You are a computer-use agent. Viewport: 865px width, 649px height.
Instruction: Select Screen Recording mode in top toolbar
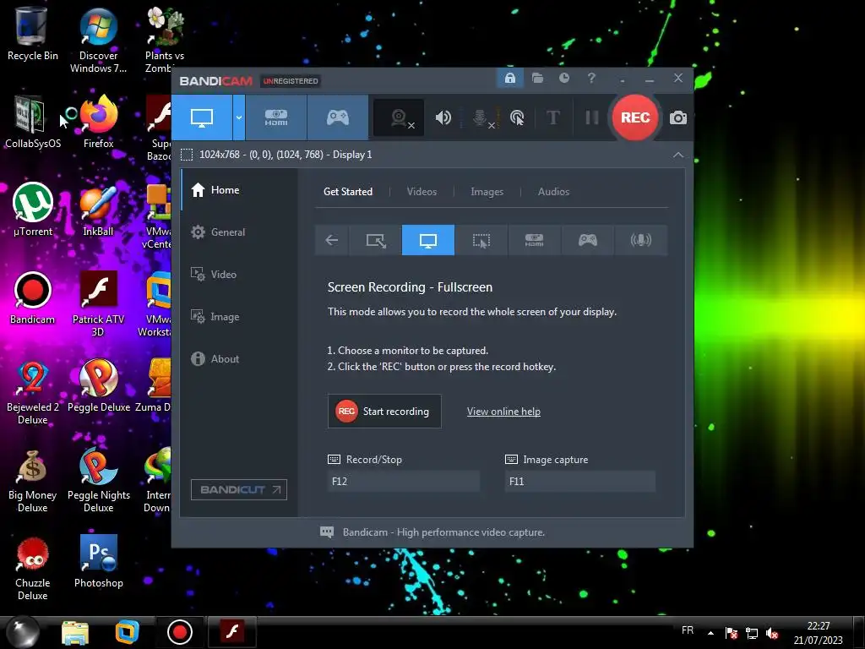point(202,117)
